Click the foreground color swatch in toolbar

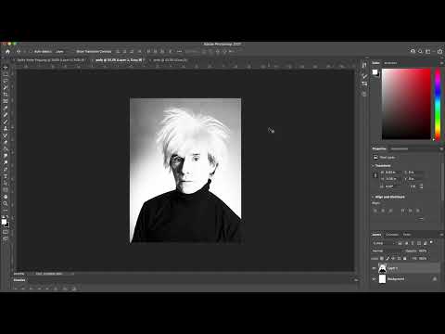pyautogui.click(x=4, y=222)
